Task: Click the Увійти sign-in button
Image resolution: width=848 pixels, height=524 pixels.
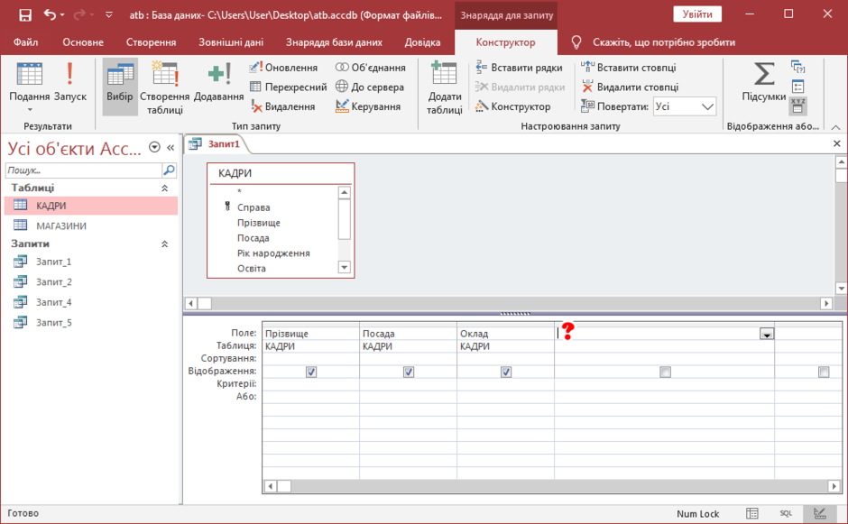Action: tap(697, 14)
